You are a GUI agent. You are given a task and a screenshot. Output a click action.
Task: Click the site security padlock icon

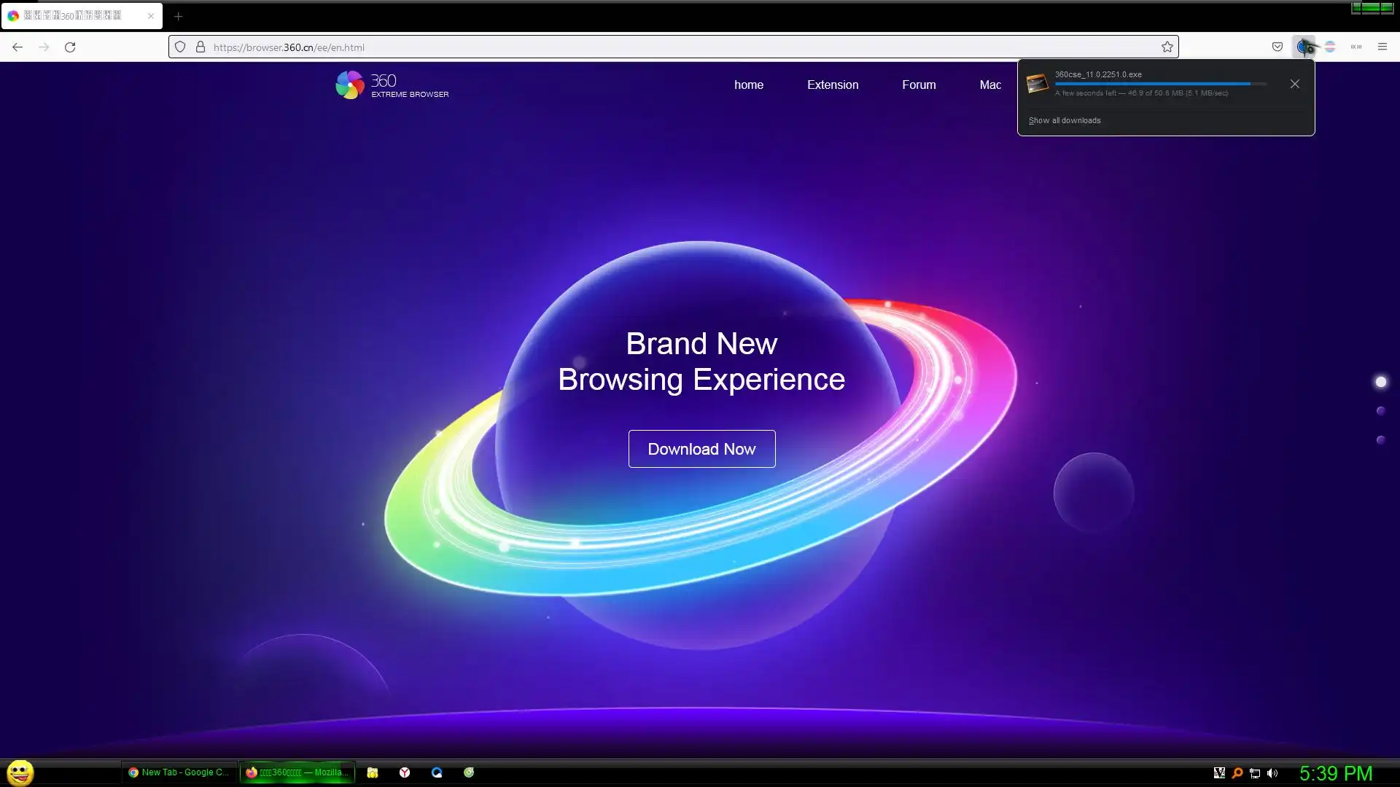pos(201,47)
